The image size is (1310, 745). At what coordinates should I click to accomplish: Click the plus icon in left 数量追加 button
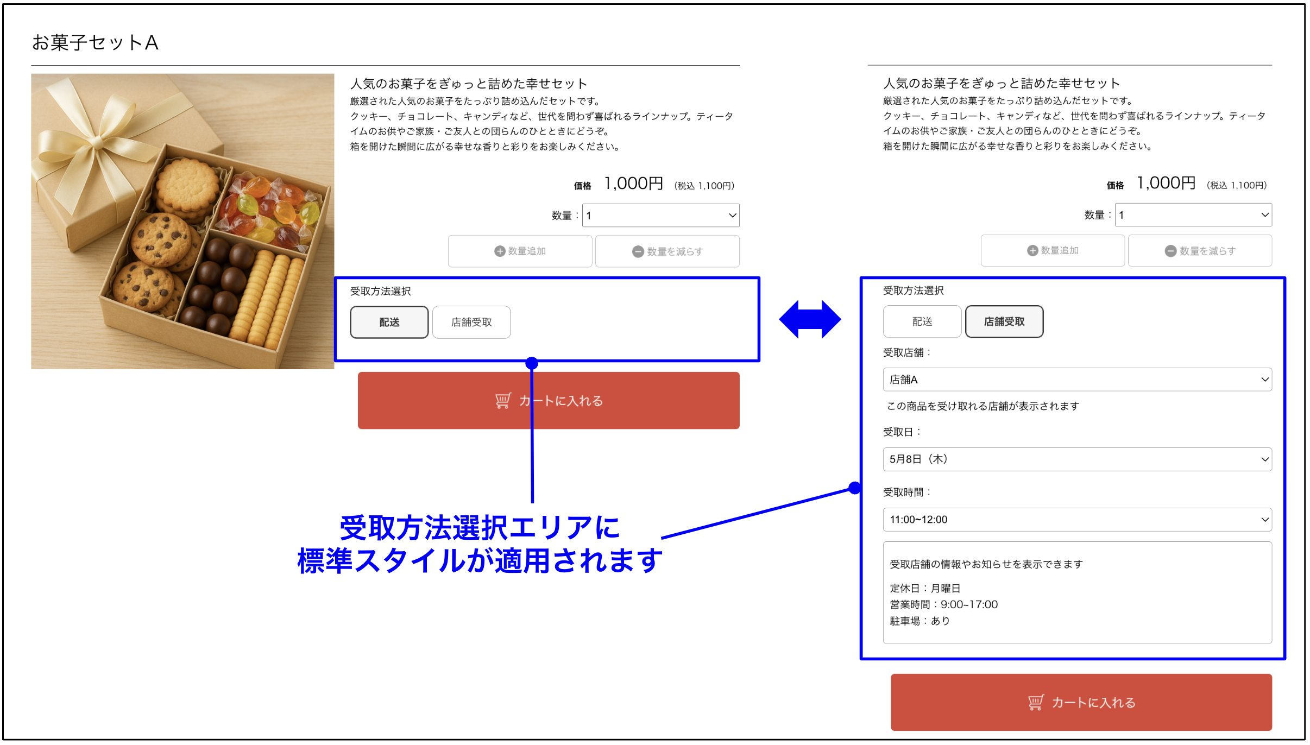(500, 251)
